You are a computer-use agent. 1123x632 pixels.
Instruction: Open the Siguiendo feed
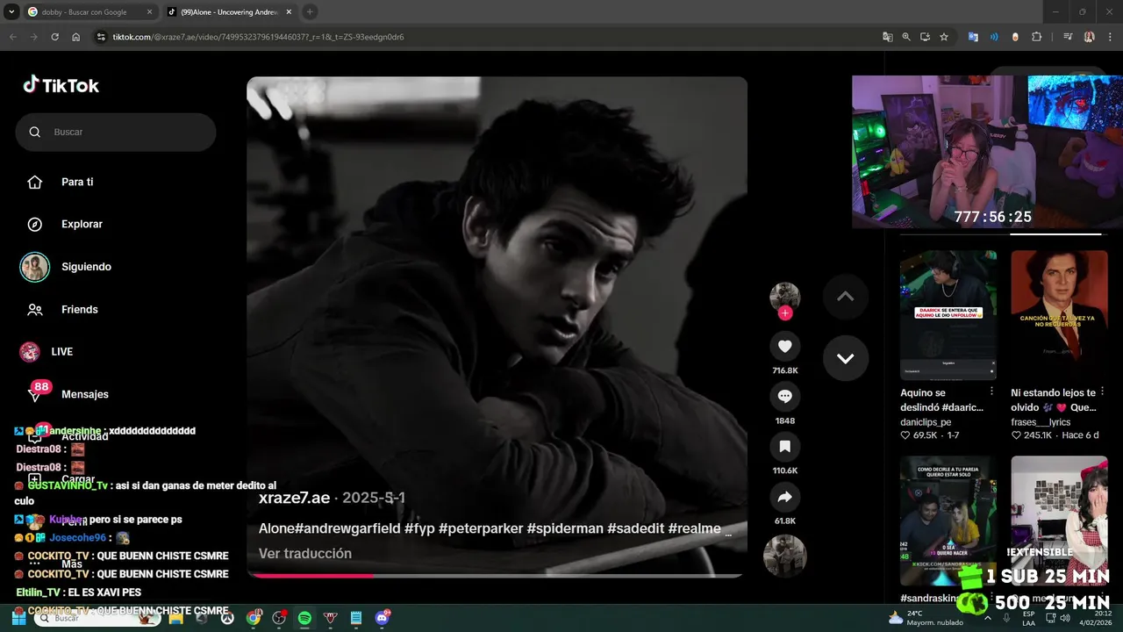click(86, 267)
